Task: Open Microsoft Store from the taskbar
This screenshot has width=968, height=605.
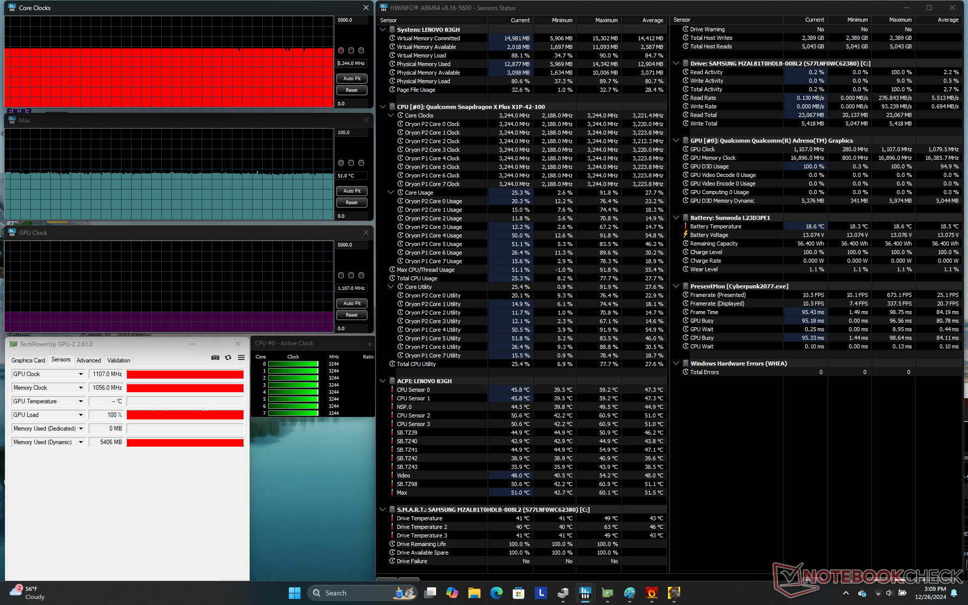Action: pyautogui.click(x=519, y=593)
